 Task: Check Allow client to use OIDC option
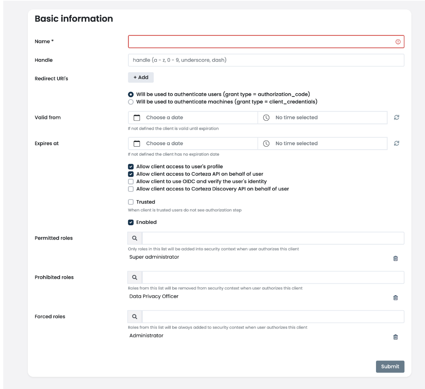[x=131, y=181]
